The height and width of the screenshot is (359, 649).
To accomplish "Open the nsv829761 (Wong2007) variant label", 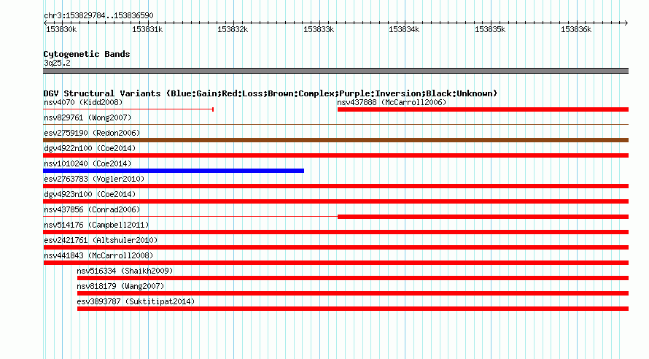I will tap(88, 117).
